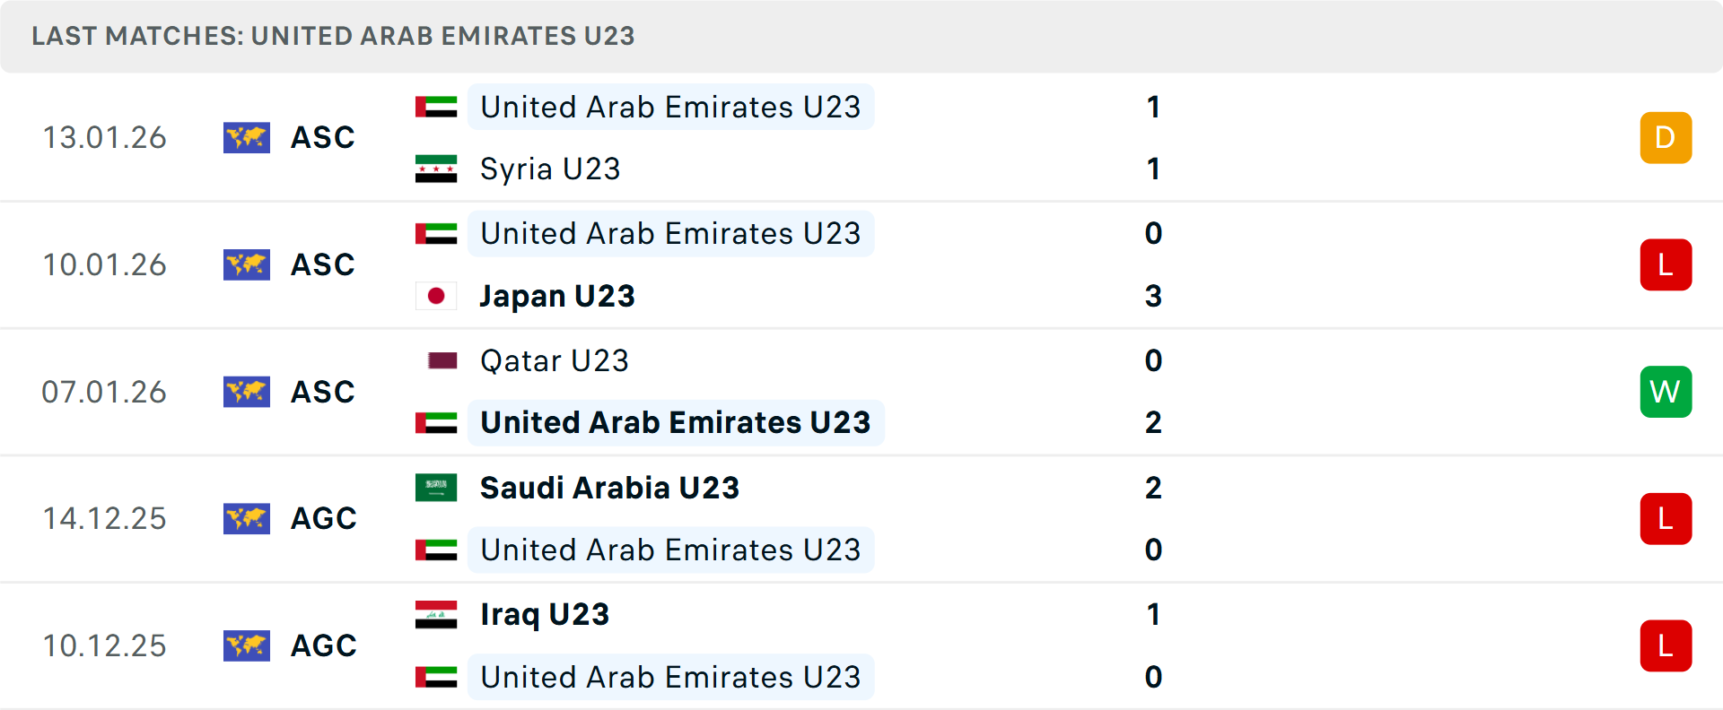
Task: Click the competition icon for 13.01.26 match
Action: (246, 138)
